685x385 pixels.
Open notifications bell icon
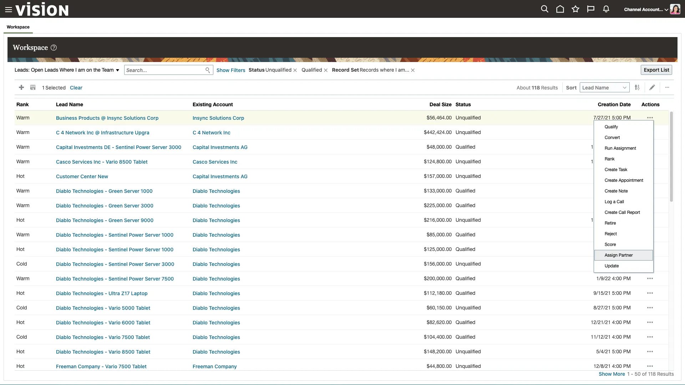[606, 9]
